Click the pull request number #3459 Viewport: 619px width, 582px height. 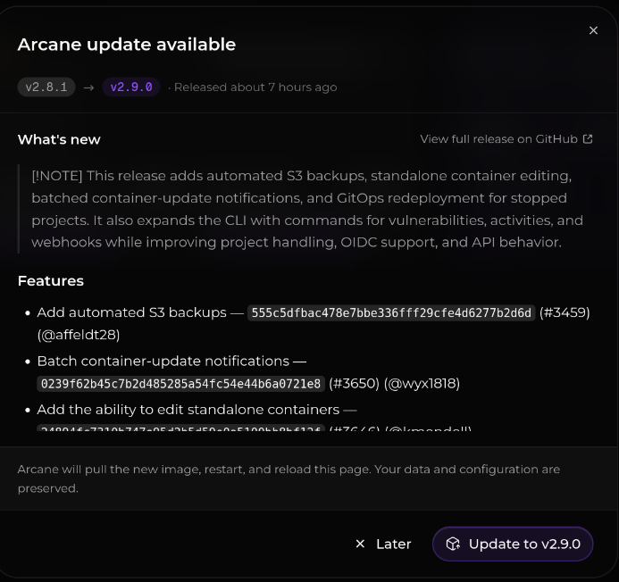pos(565,312)
